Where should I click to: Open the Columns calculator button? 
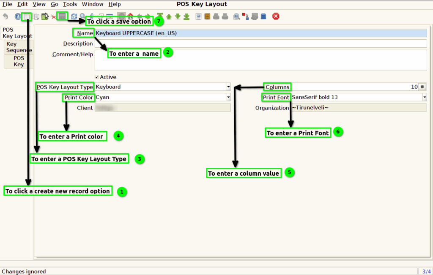422,87
